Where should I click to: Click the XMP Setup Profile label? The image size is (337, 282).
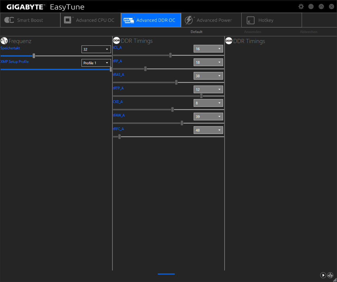tap(15, 62)
